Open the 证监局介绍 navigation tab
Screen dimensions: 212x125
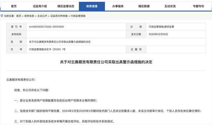(40, 6)
